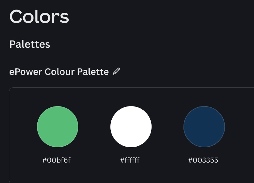This screenshot has height=183, width=254.
Task: Click the word ePower in the palette title
Action: (26, 72)
